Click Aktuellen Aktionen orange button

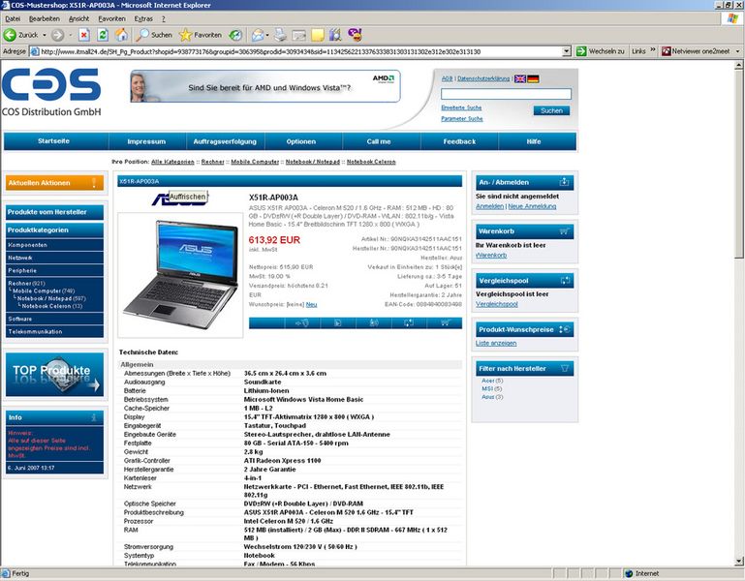point(54,183)
